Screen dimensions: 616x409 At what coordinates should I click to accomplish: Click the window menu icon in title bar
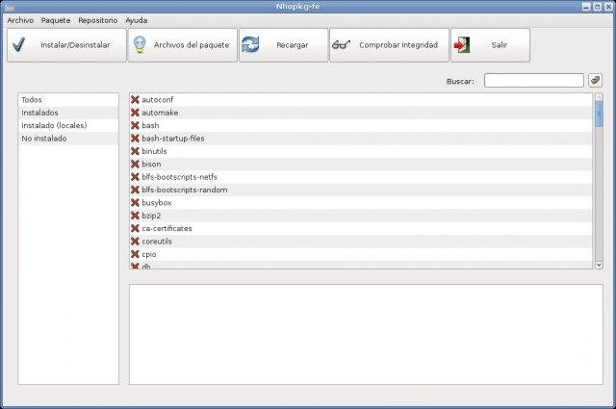click(10, 7)
